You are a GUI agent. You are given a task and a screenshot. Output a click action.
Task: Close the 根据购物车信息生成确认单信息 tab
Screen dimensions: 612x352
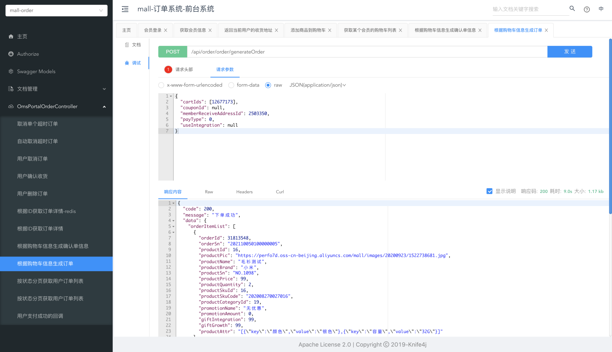480,30
